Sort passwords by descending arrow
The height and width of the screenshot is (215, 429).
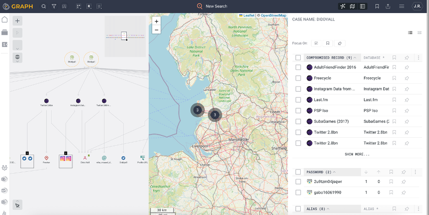[x=366, y=172]
